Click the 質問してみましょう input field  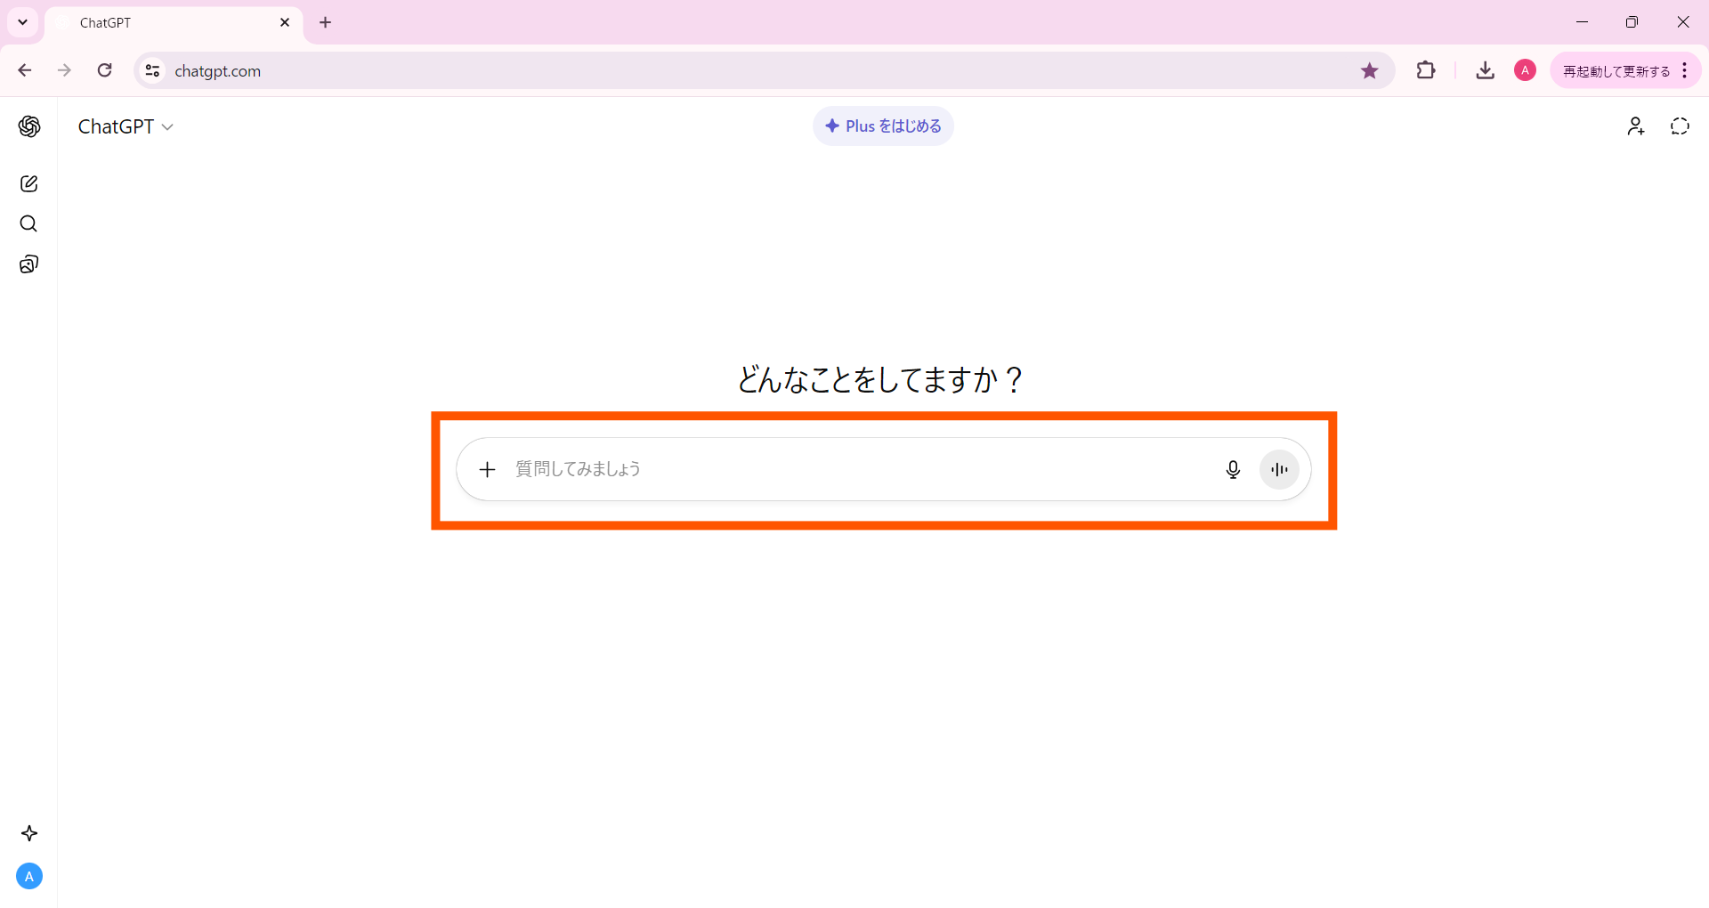[x=801, y=469]
